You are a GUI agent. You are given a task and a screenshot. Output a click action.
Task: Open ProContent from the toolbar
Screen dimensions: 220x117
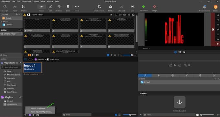pyautogui.click(x=99, y=8)
